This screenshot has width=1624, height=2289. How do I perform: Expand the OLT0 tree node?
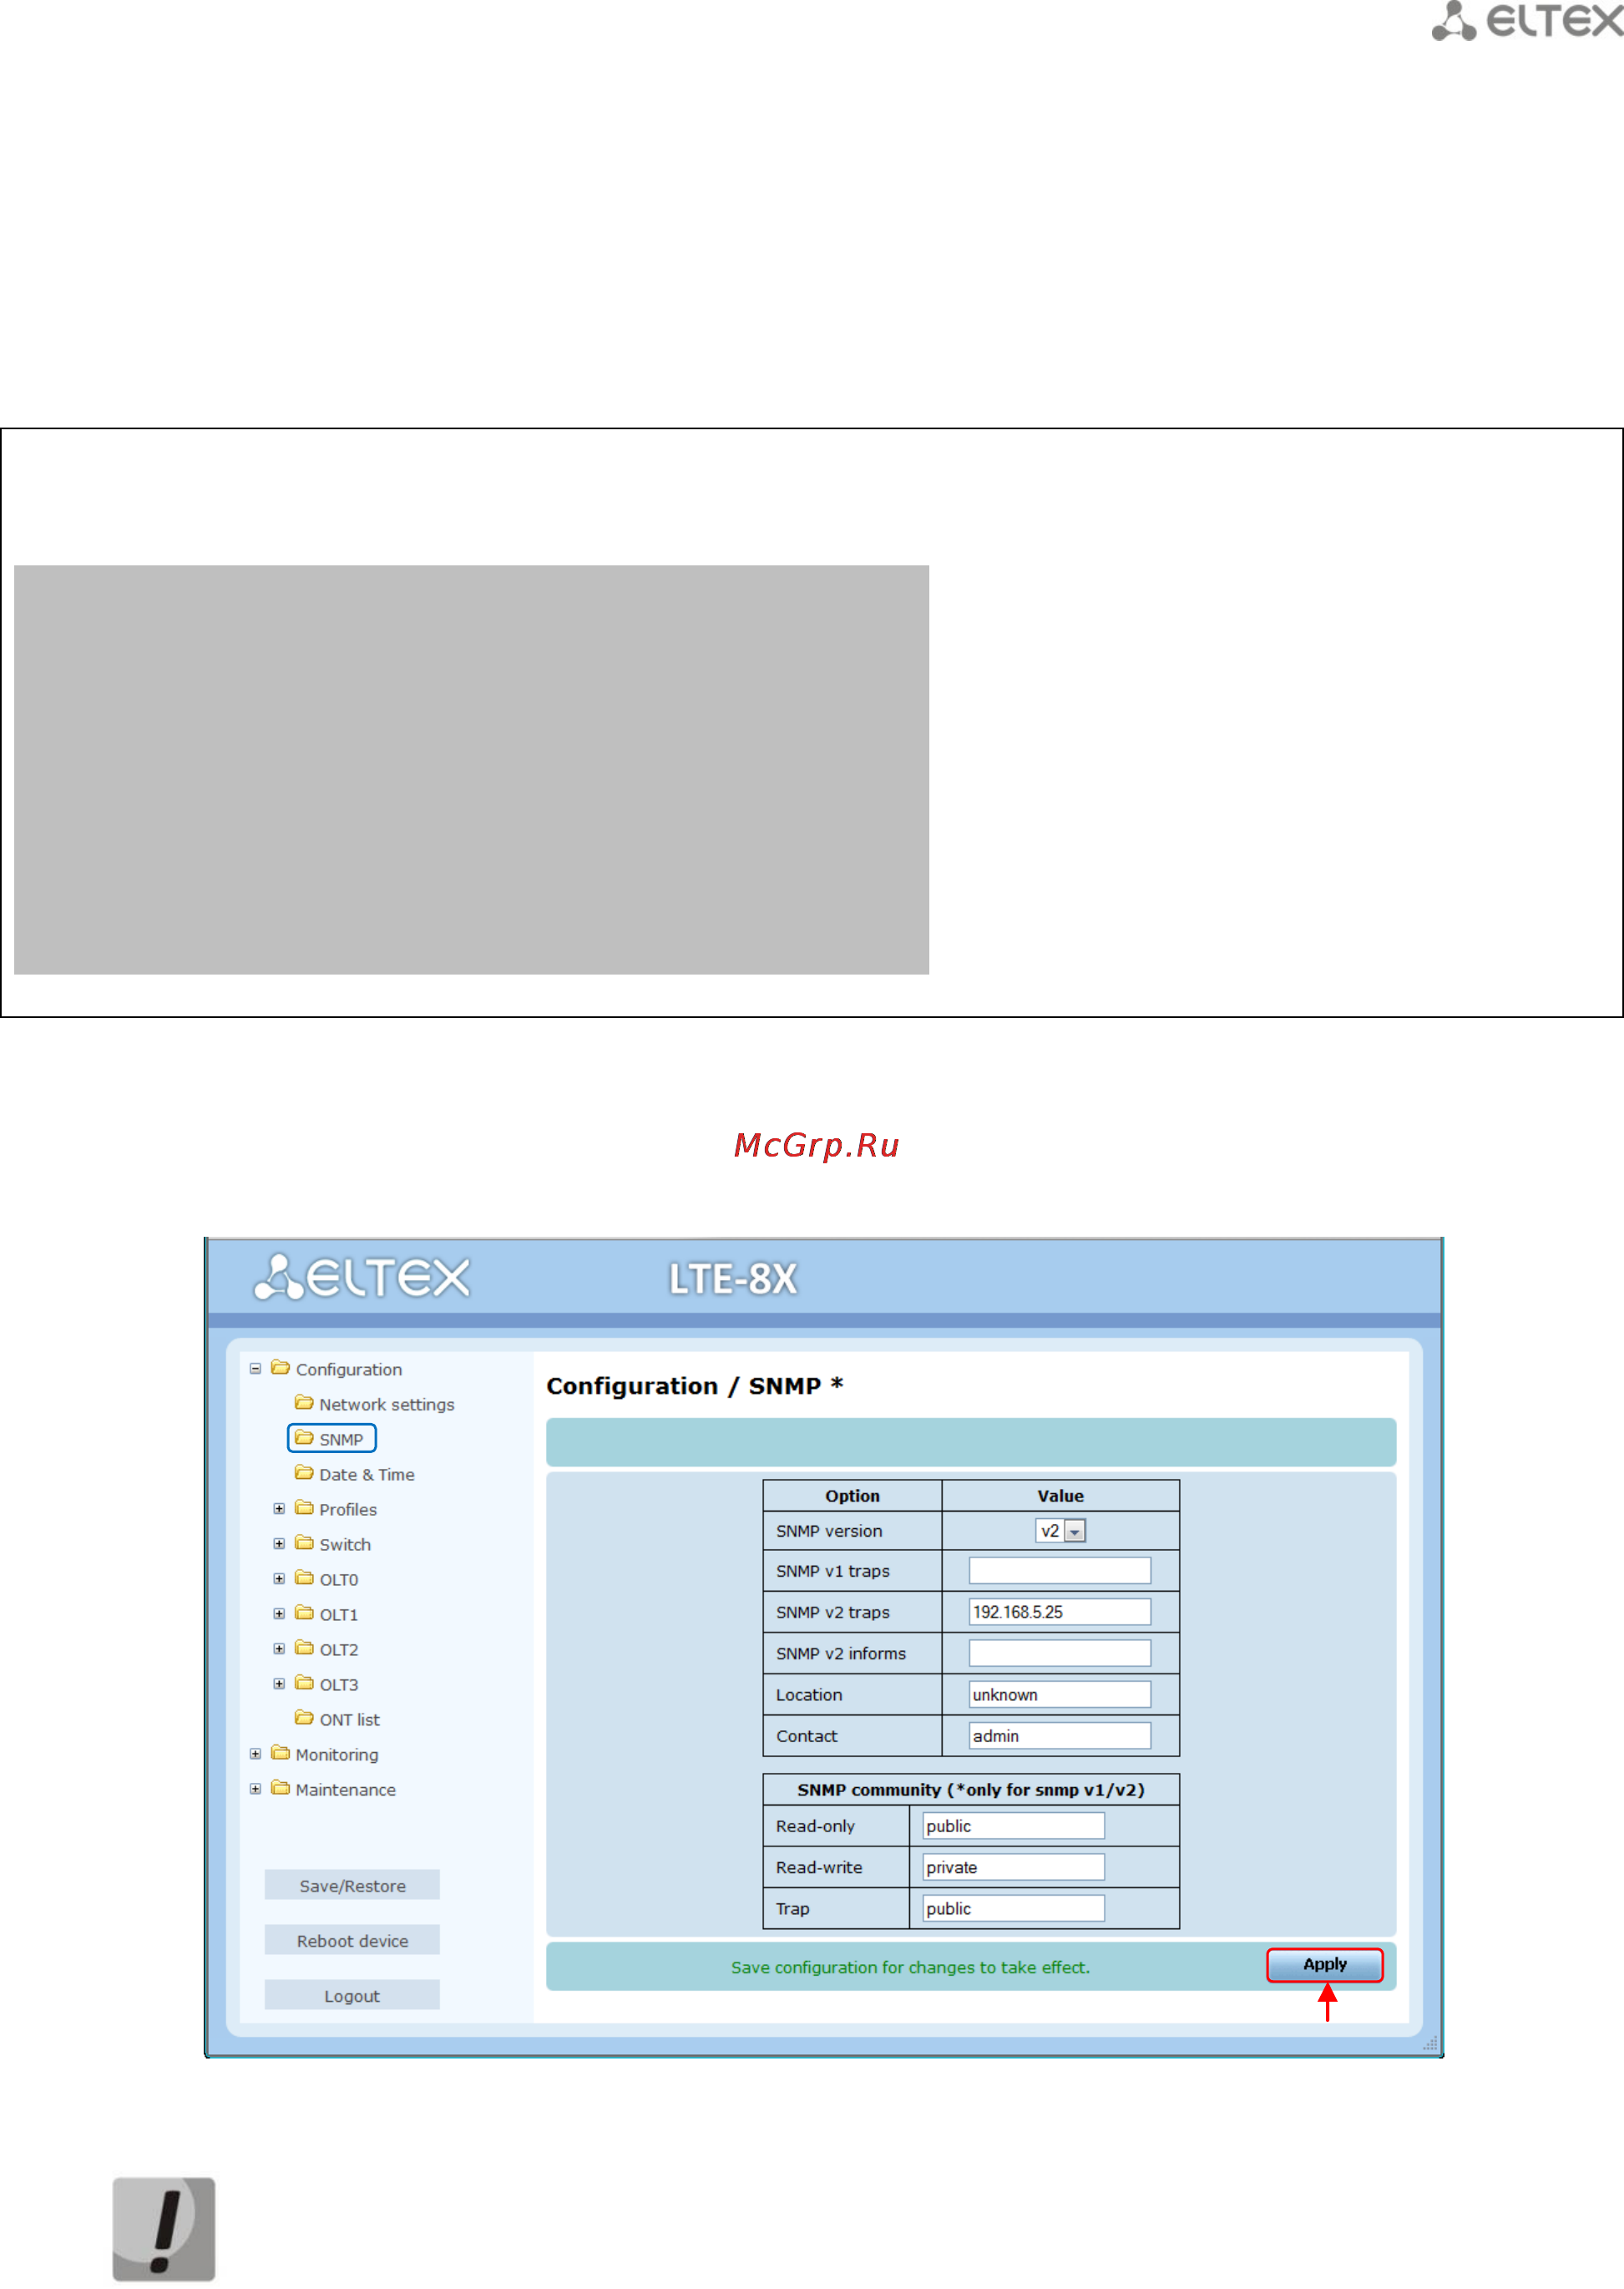pos(279,1578)
